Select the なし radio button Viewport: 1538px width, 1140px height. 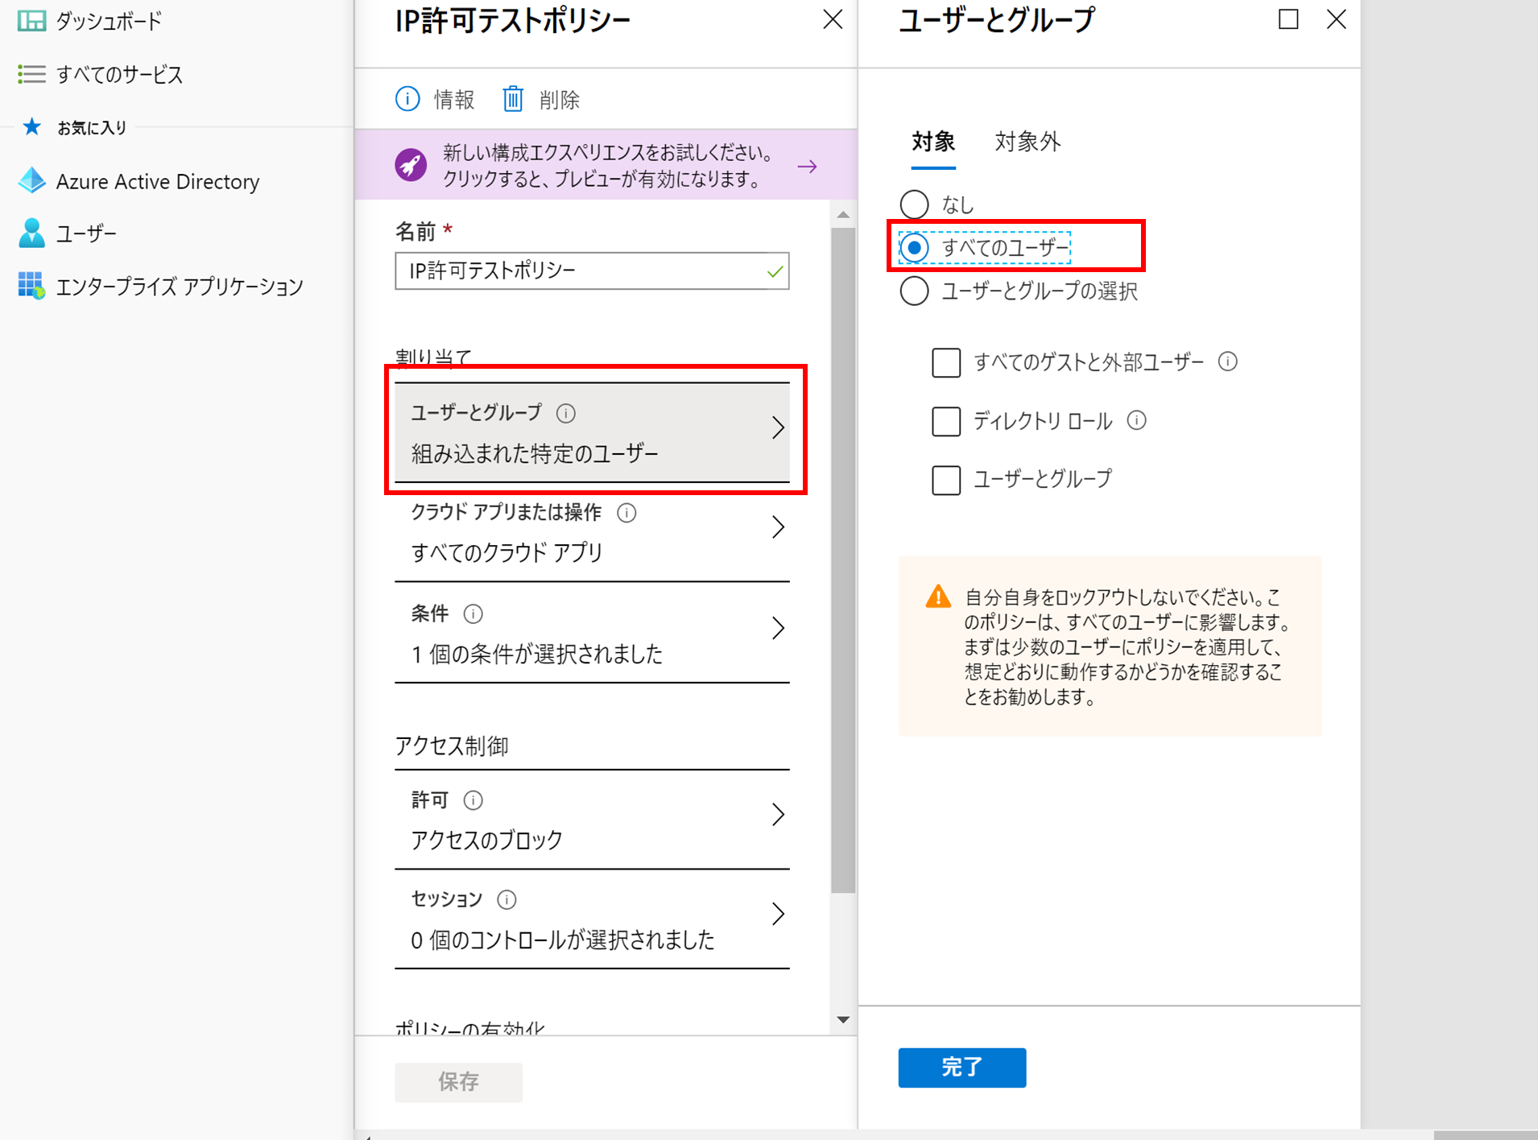[x=914, y=204]
